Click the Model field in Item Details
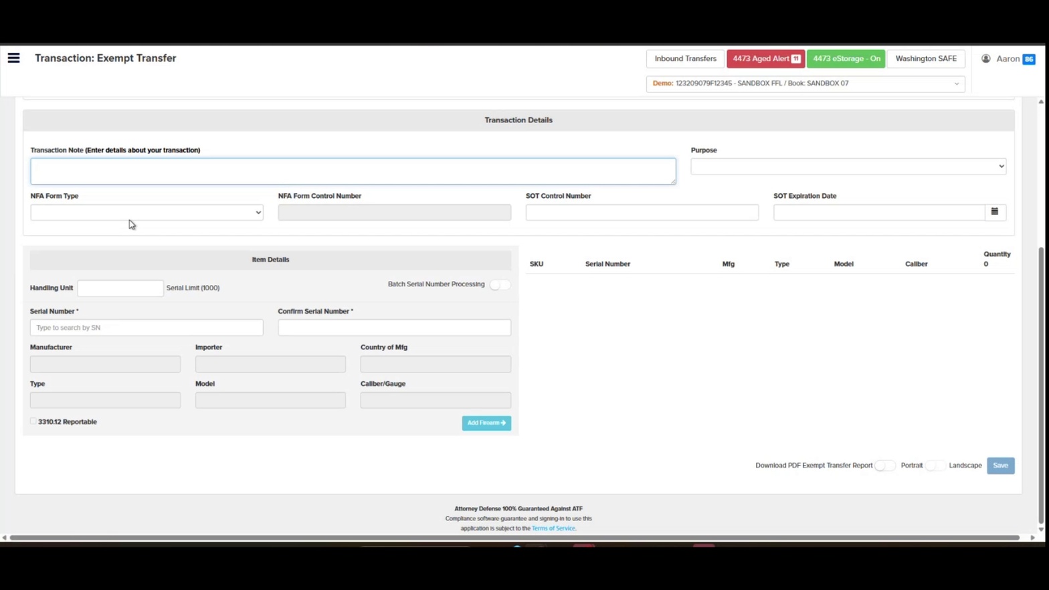 tap(270, 400)
